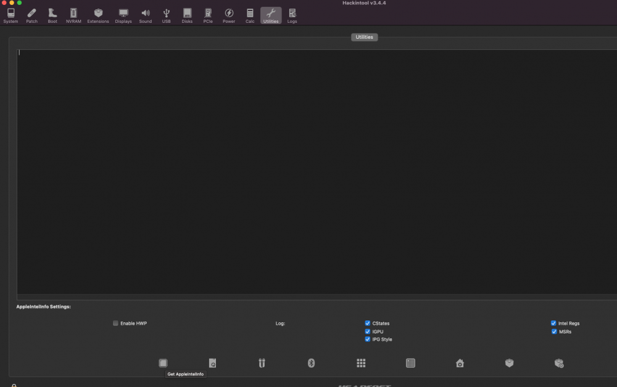This screenshot has height=387, width=617.
Task: Open the USB section
Action: coord(167,16)
